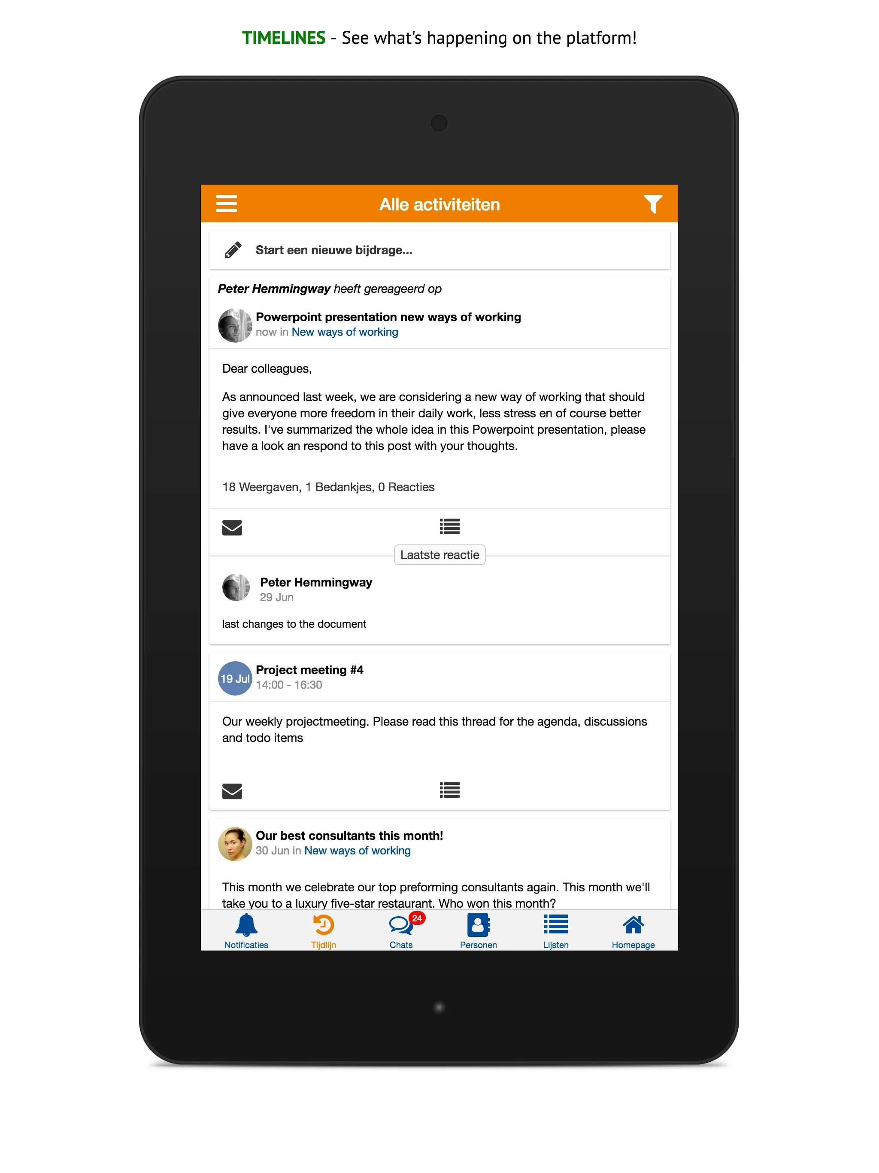Open Chats with 24 unread messages
The width and height of the screenshot is (879, 1173).
coord(401,932)
